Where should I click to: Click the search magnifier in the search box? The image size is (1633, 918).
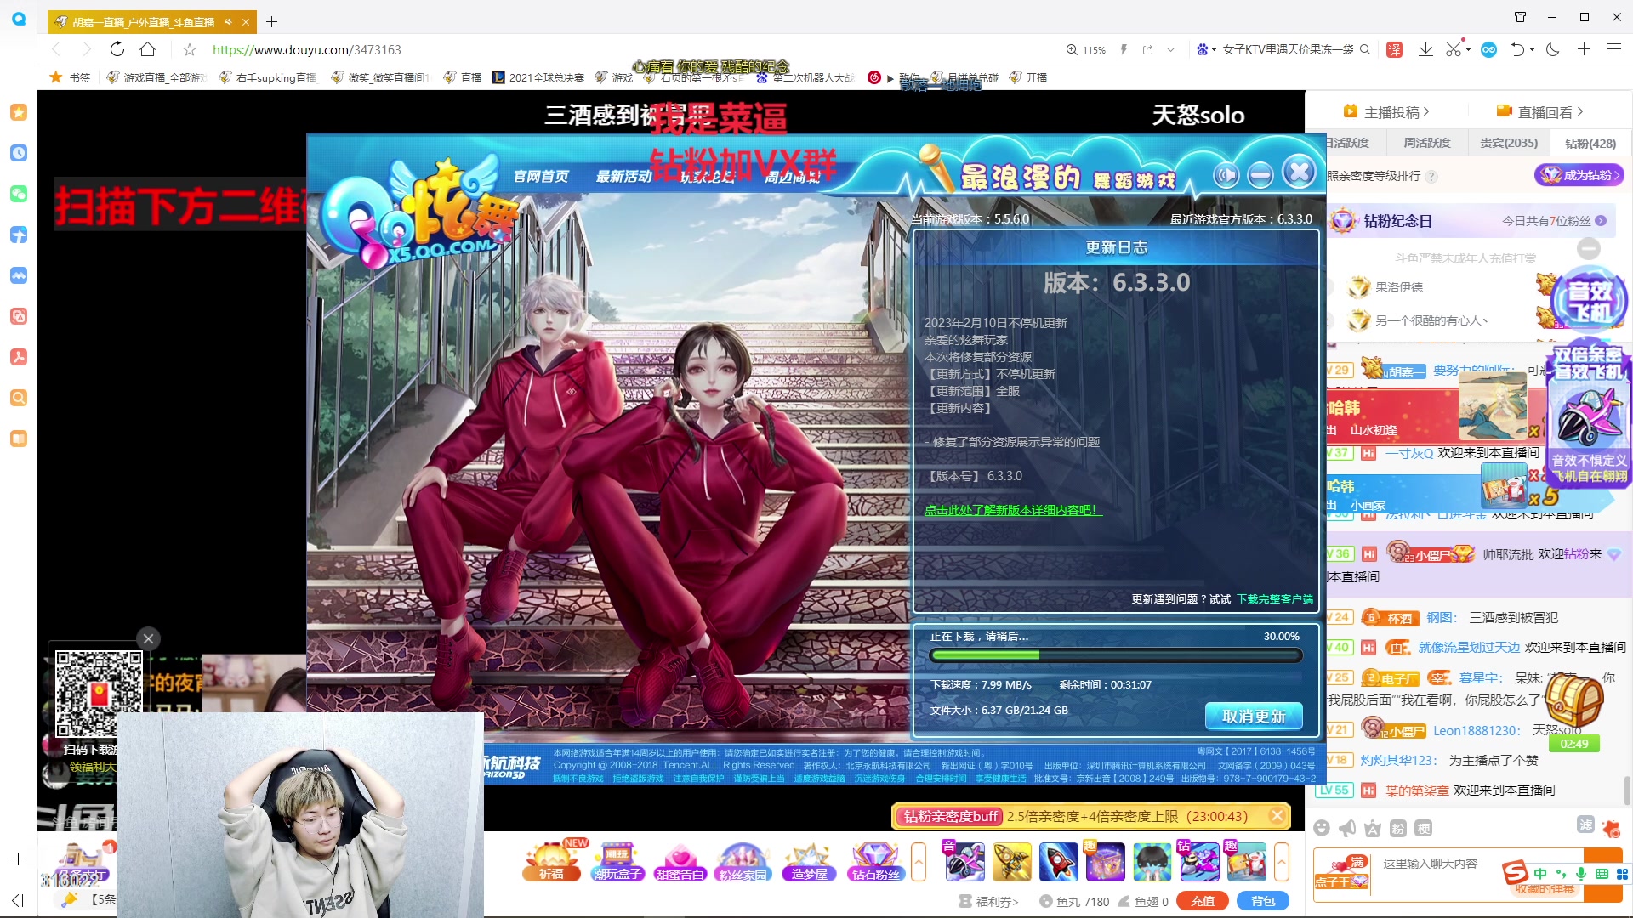[1365, 49]
